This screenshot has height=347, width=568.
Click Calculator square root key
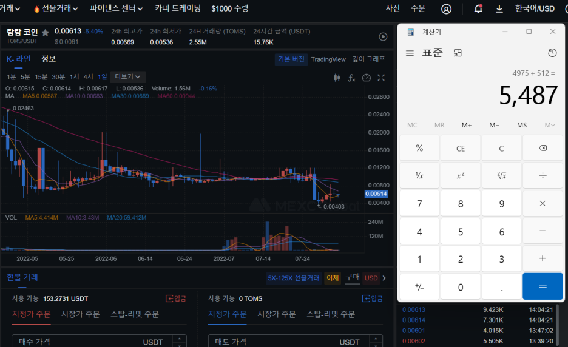(x=502, y=175)
